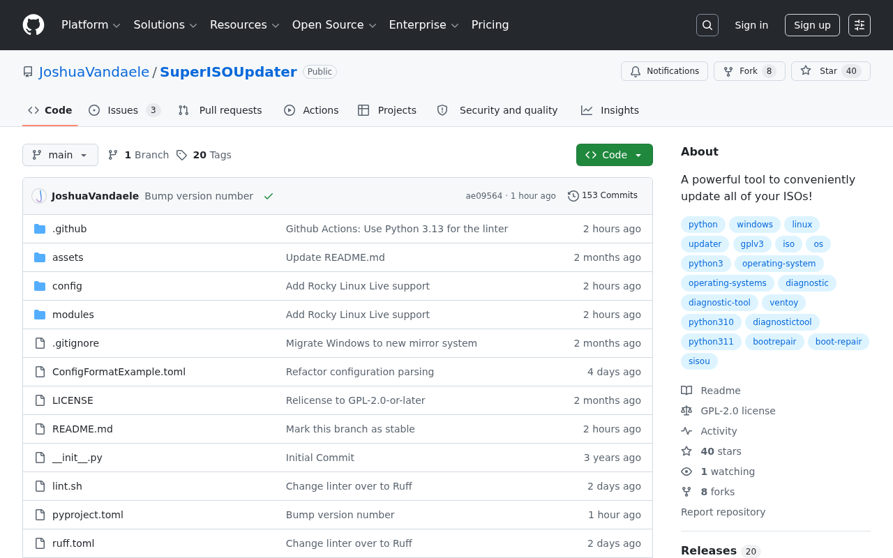Open the Projects tab
Viewport: 893px width, 558px height.
387,110
